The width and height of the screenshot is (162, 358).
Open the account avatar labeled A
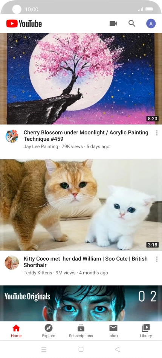click(x=151, y=23)
